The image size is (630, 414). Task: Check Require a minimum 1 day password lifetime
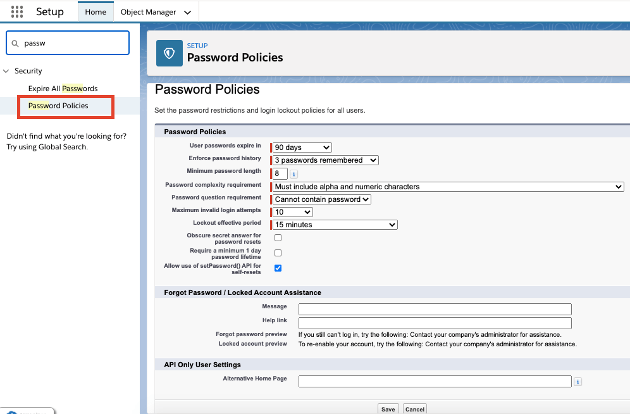click(x=278, y=253)
